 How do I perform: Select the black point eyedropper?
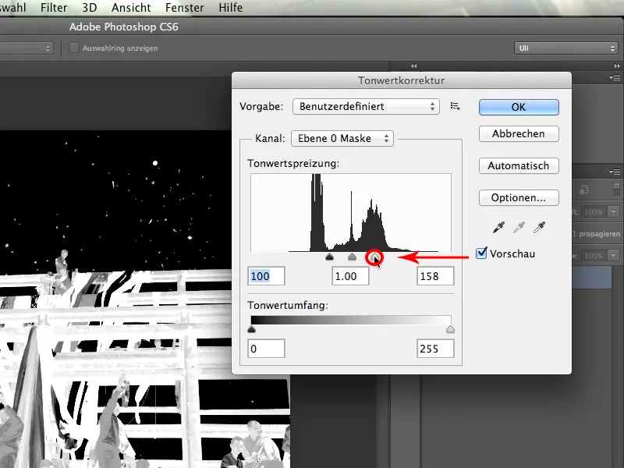click(498, 228)
